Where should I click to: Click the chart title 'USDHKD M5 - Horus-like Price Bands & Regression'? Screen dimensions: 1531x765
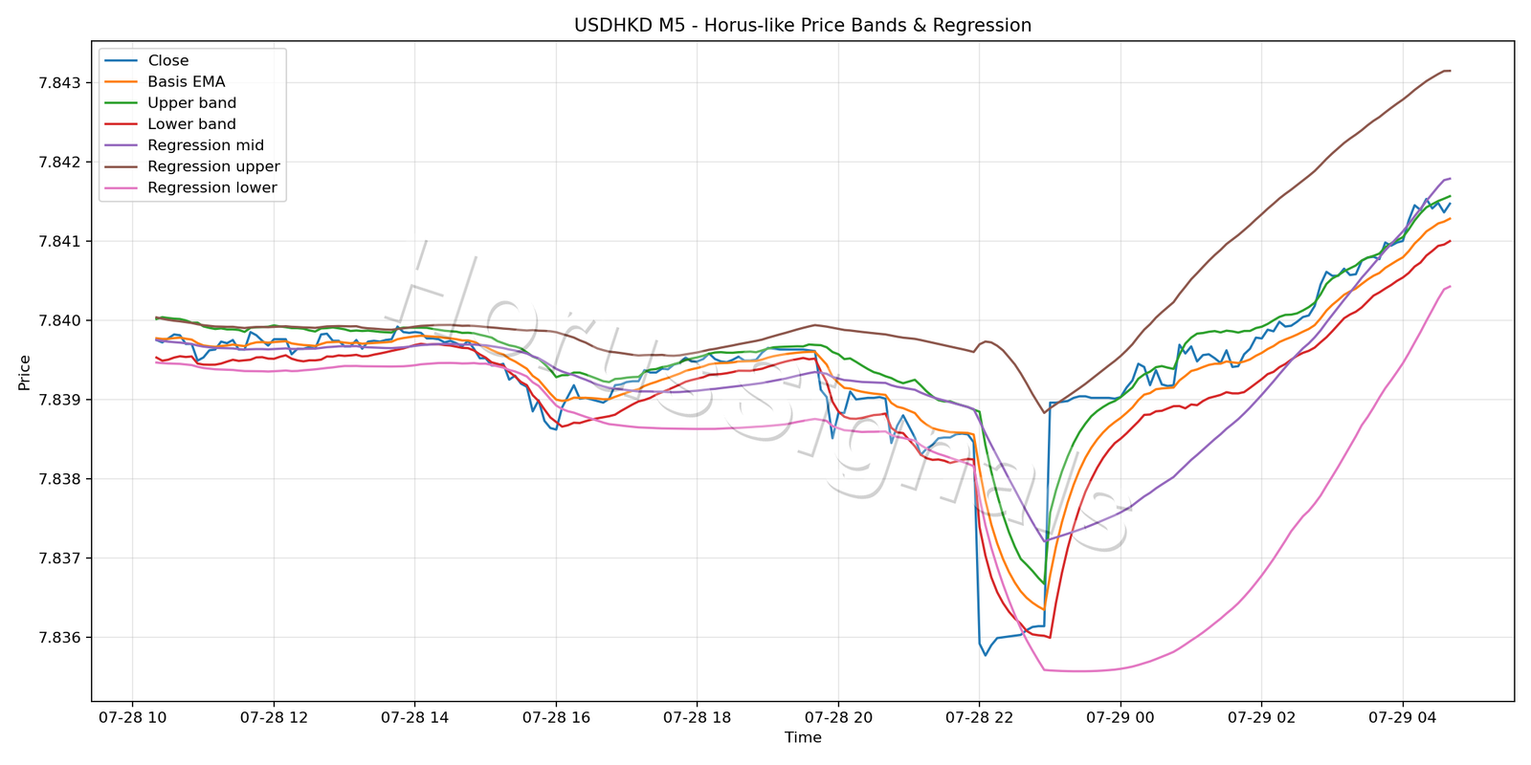tap(803, 25)
